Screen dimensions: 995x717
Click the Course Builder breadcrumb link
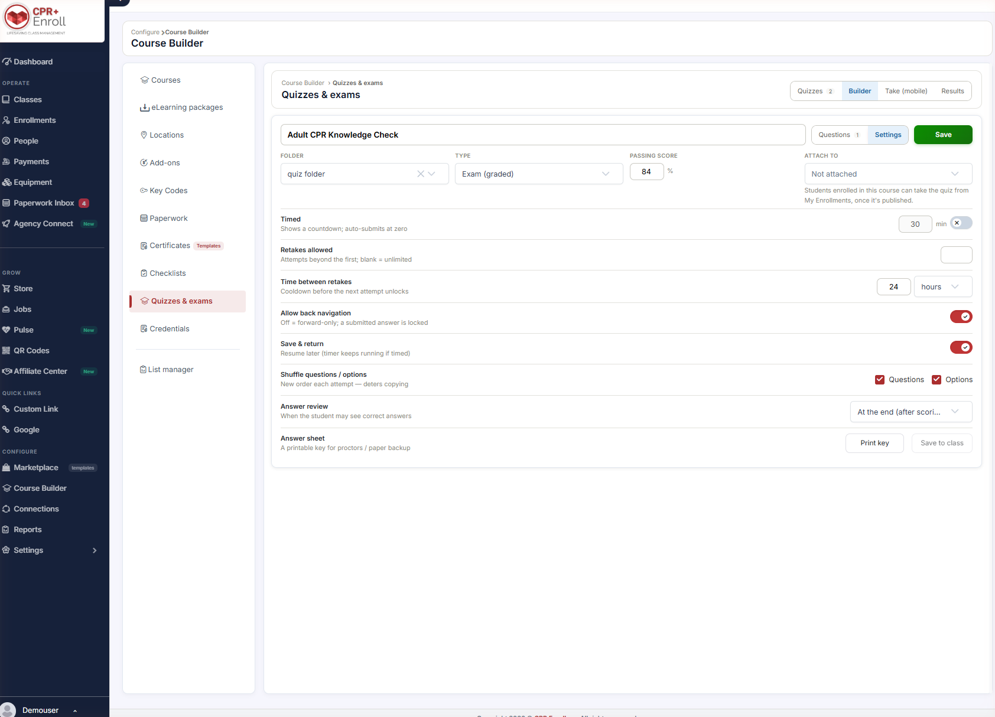click(x=303, y=83)
